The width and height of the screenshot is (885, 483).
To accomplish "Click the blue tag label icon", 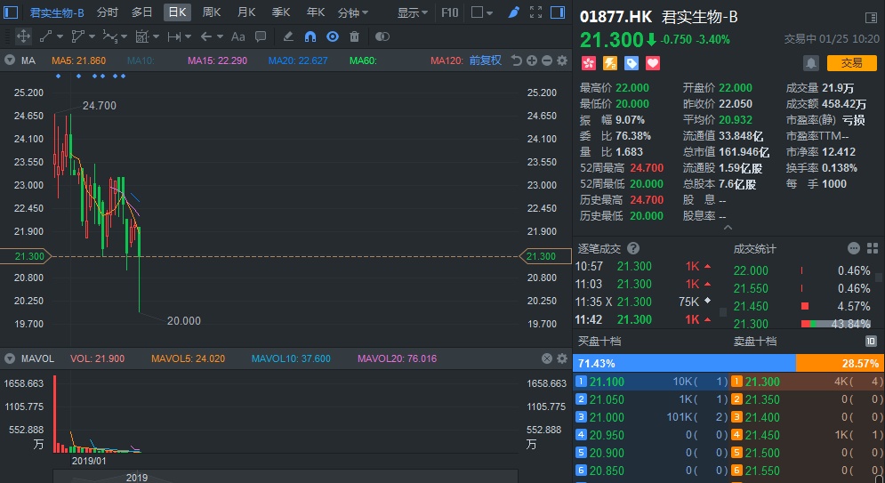I will pyautogui.click(x=632, y=63).
